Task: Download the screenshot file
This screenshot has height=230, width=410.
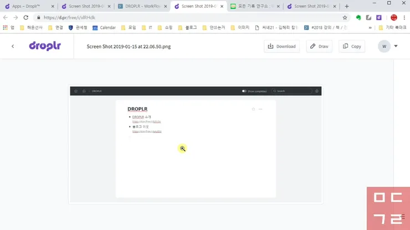Action: 281,46
